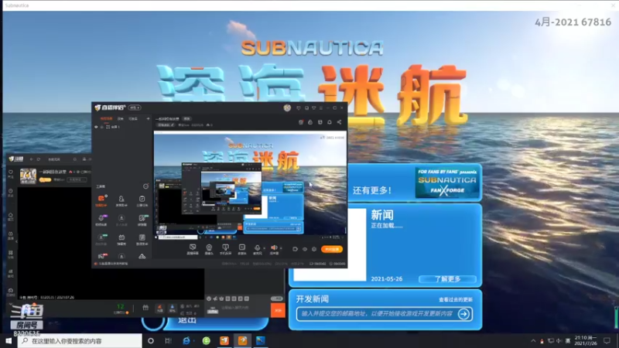Switch to the second scene tab

121,118
